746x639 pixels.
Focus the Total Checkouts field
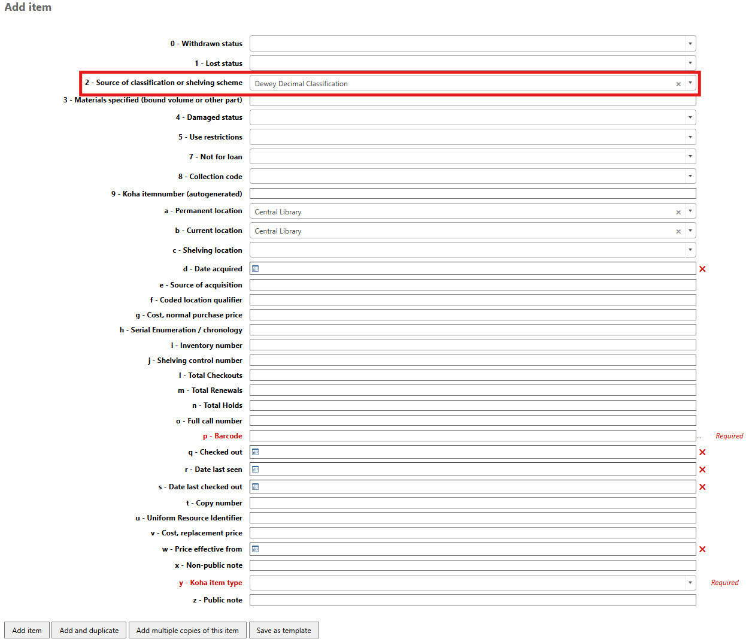tap(473, 375)
